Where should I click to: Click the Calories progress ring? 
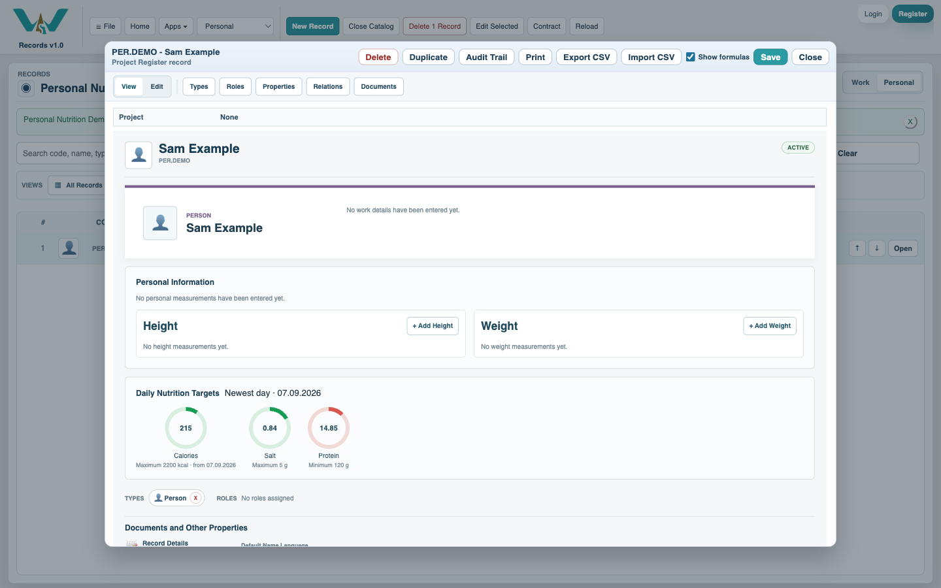186,428
